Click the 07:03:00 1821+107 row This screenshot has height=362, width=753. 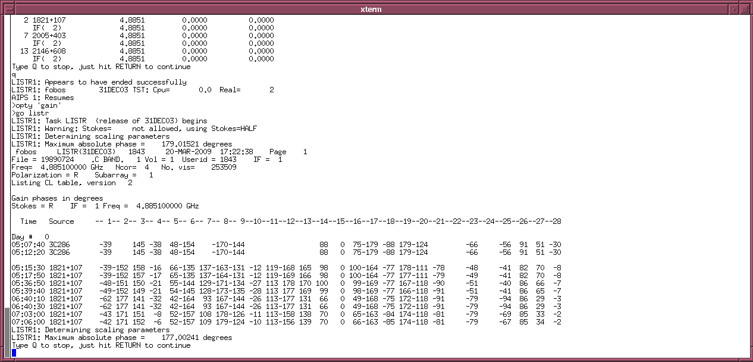tap(286, 314)
